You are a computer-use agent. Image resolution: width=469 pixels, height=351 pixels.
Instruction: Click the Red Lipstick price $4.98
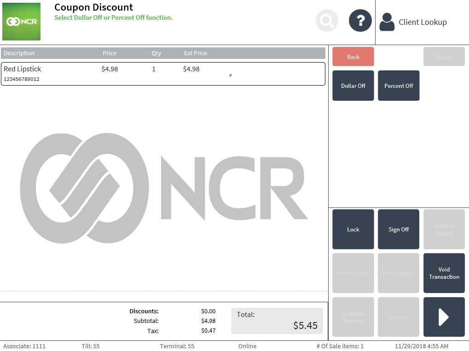coord(110,69)
